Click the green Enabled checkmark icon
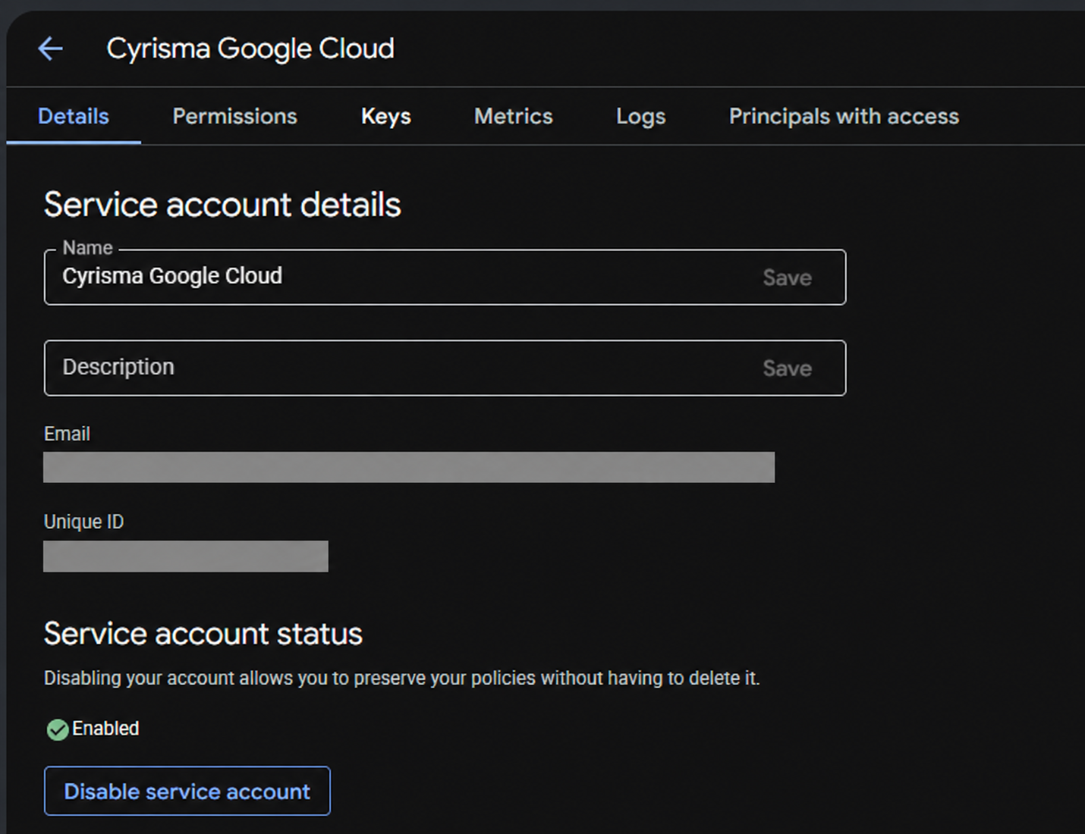This screenshot has height=834, width=1085. pos(58,729)
